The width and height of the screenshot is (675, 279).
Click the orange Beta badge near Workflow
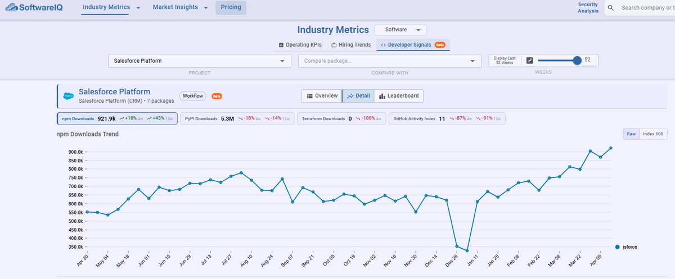(x=217, y=96)
